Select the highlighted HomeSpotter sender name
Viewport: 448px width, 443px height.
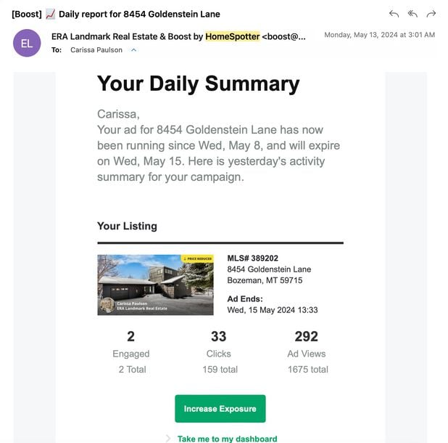233,36
